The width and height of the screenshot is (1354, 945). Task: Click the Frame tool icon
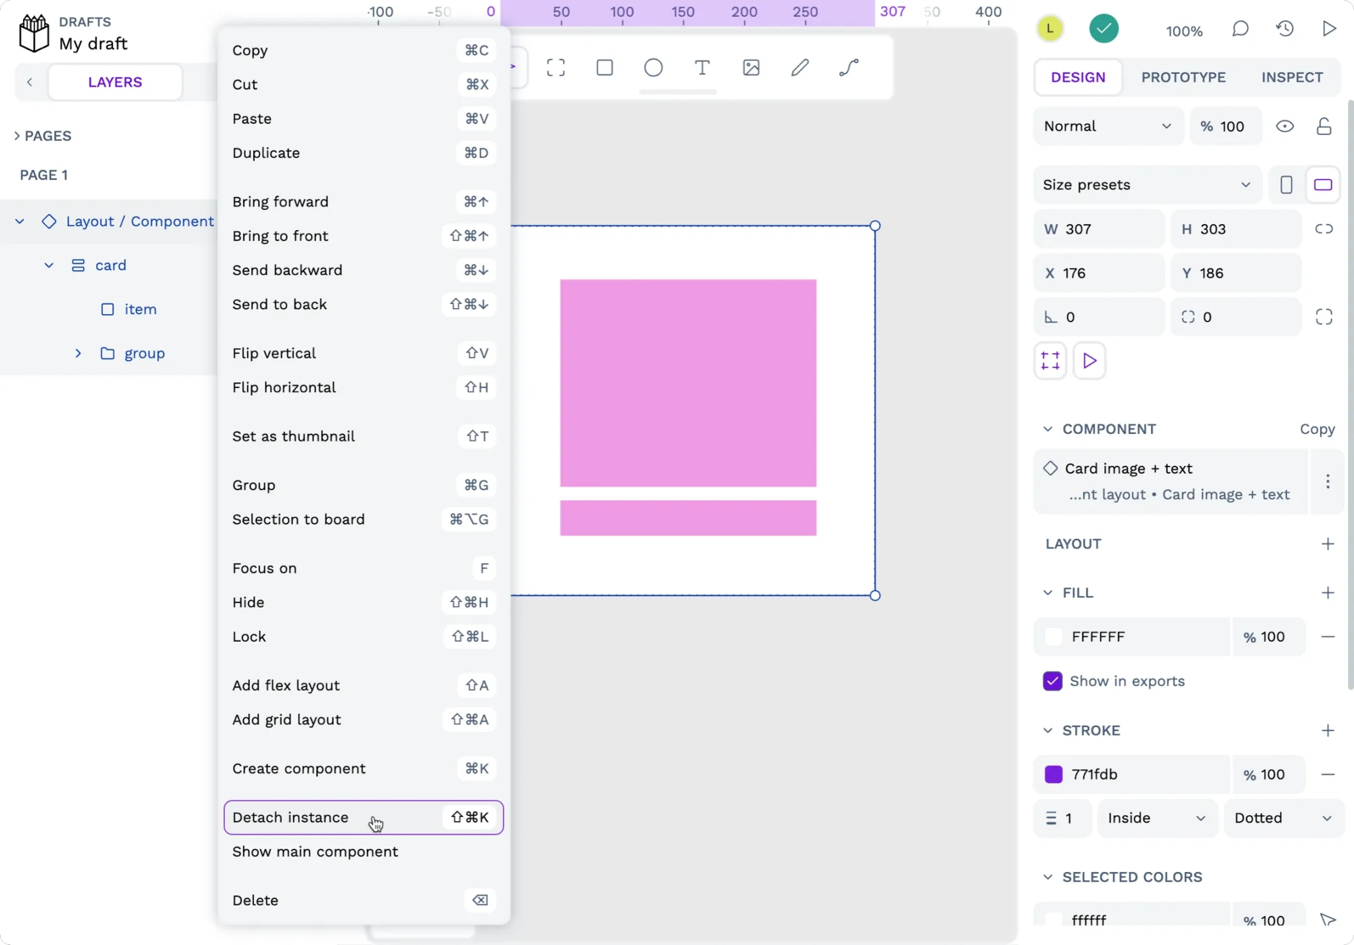(556, 68)
